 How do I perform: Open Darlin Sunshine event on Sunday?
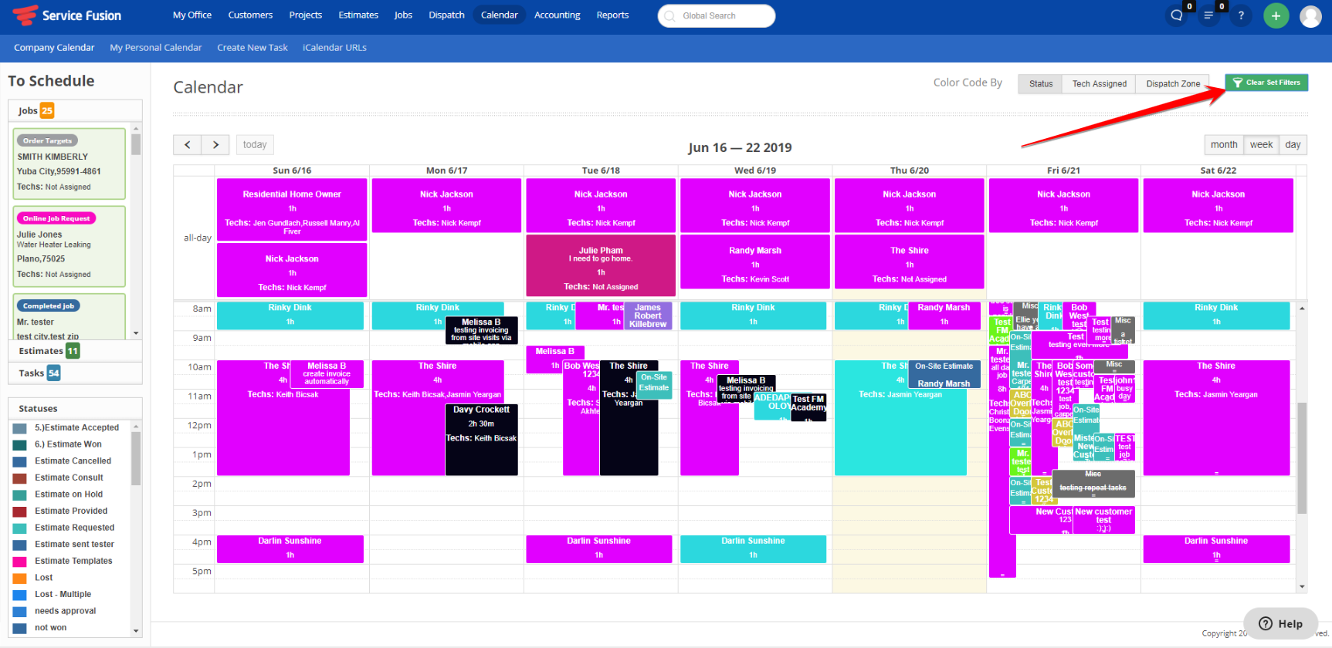pos(290,548)
